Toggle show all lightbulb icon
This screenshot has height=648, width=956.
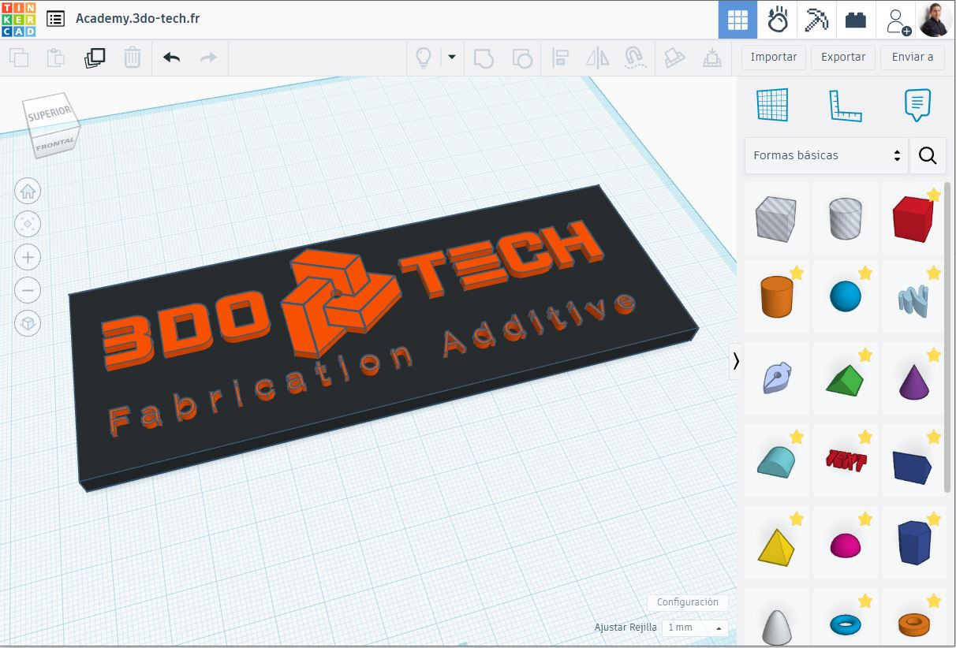pos(424,58)
